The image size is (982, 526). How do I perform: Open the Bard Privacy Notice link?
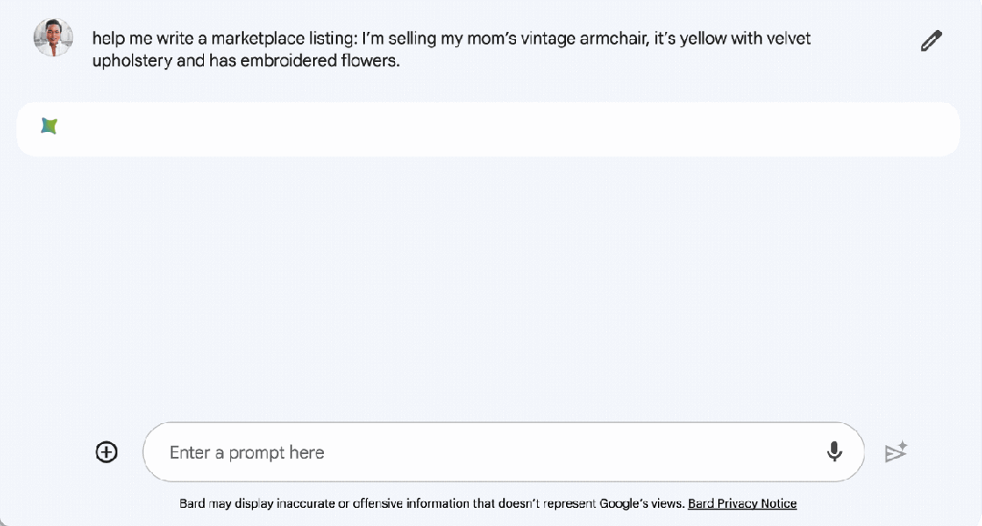742,503
